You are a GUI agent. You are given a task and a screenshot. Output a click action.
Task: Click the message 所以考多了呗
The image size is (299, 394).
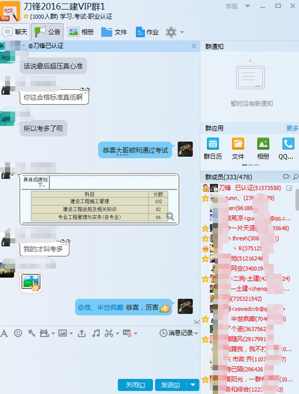click(44, 128)
